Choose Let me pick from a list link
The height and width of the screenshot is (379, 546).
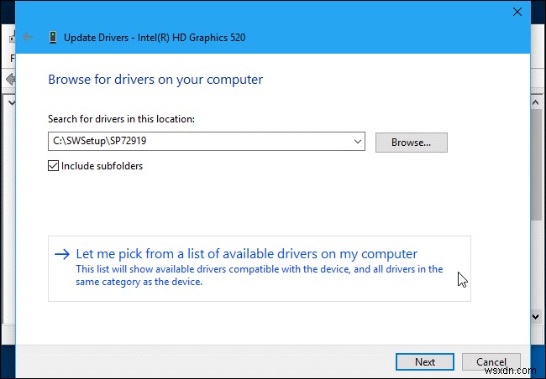coord(246,254)
